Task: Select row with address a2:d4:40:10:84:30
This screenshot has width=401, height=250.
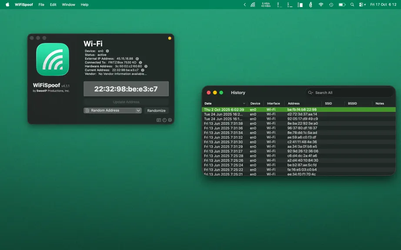Action: click(299, 161)
